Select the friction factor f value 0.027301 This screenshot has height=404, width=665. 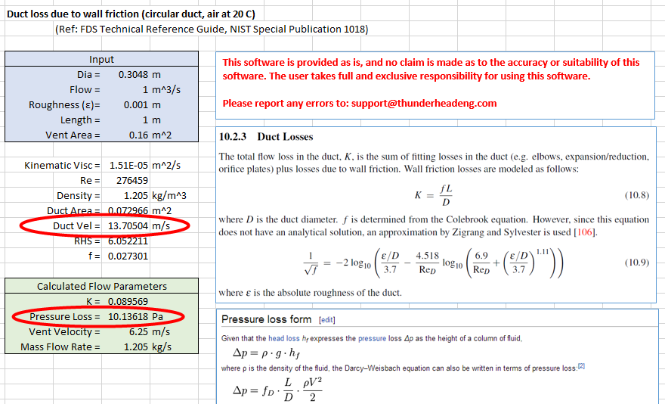tap(127, 256)
